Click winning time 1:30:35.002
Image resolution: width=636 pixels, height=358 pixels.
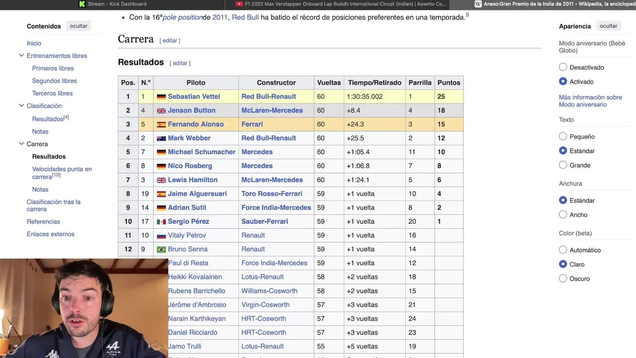(x=365, y=96)
